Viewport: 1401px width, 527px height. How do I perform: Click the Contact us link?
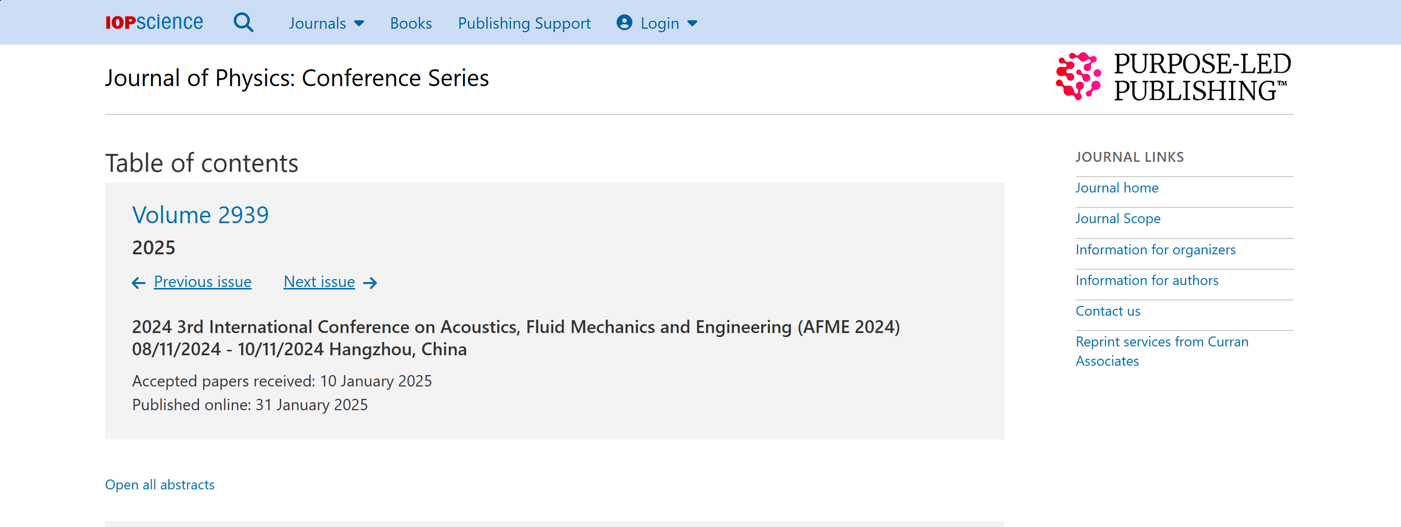tap(1107, 311)
